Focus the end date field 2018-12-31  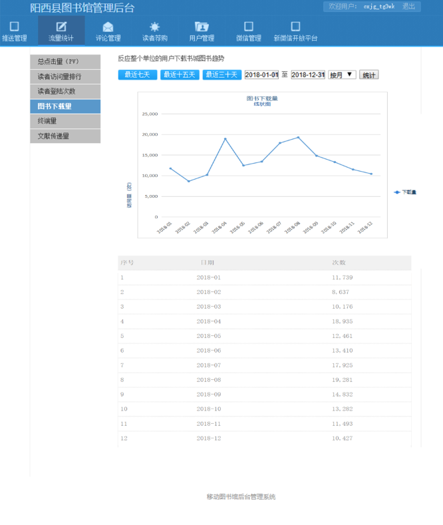308,75
